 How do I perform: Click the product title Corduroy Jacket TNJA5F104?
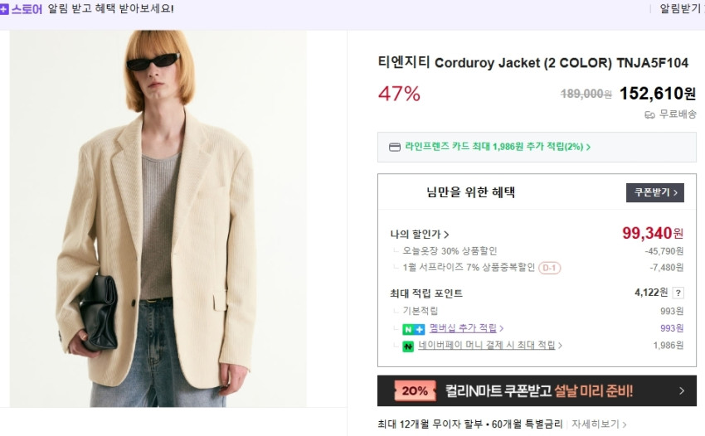tap(532, 62)
